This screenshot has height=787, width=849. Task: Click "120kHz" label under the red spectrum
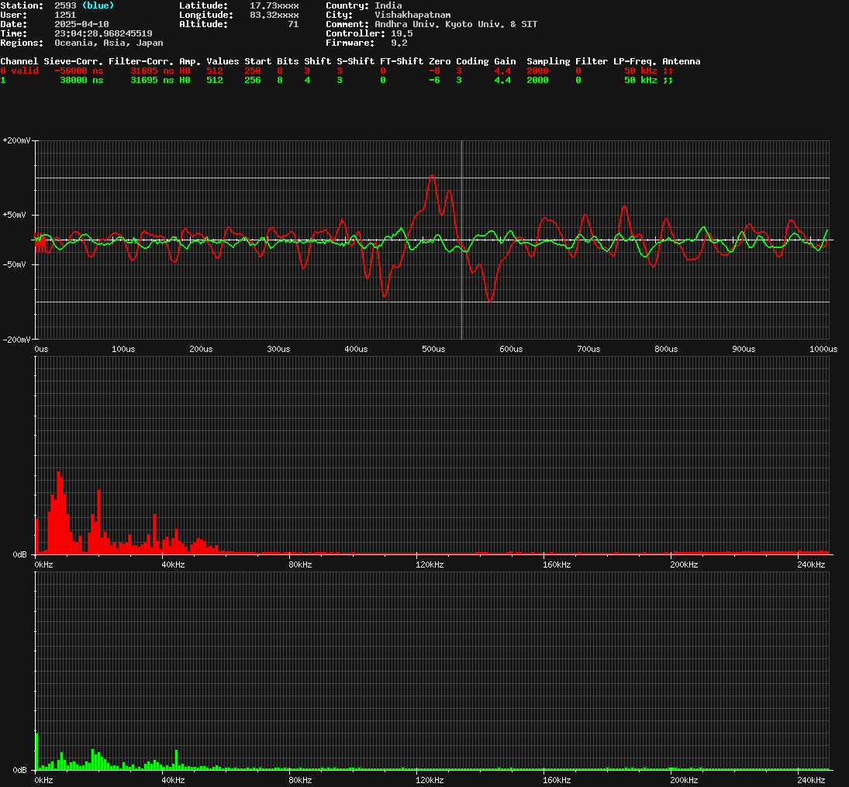pyautogui.click(x=430, y=564)
